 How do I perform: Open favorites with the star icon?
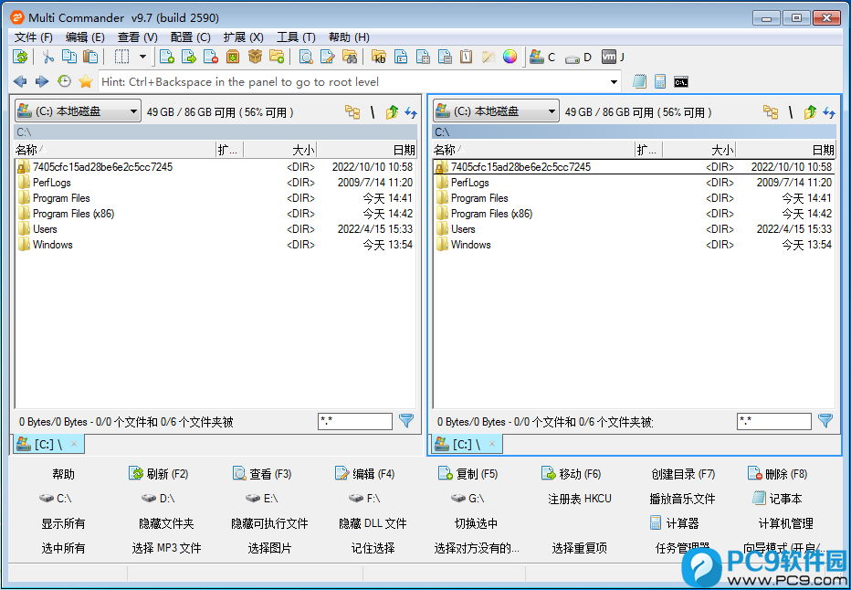(86, 82)
